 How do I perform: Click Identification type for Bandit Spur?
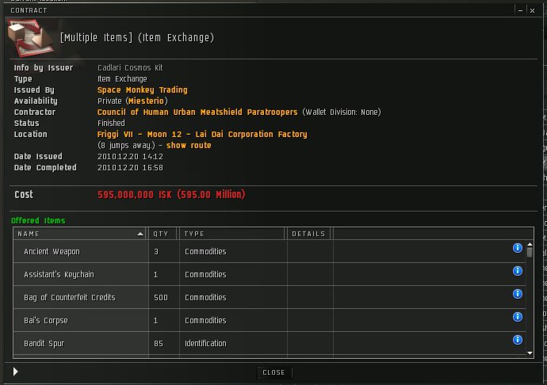click(x=205, y=344)
